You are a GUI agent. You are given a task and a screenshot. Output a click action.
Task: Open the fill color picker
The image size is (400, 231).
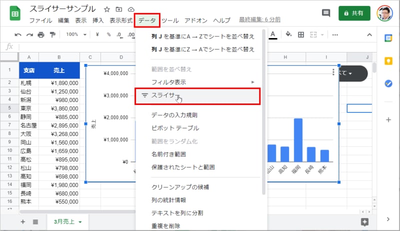[x=288, y=34]
